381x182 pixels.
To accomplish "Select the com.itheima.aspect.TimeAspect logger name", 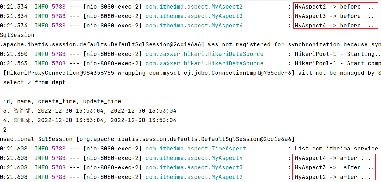I will point(196,149).
